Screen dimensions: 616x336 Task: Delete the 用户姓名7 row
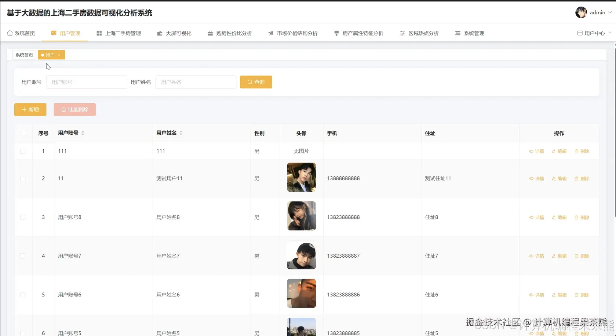point(582,257)
